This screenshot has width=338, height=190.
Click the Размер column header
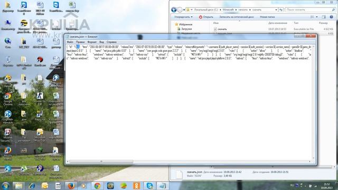[x=323, y=23]
